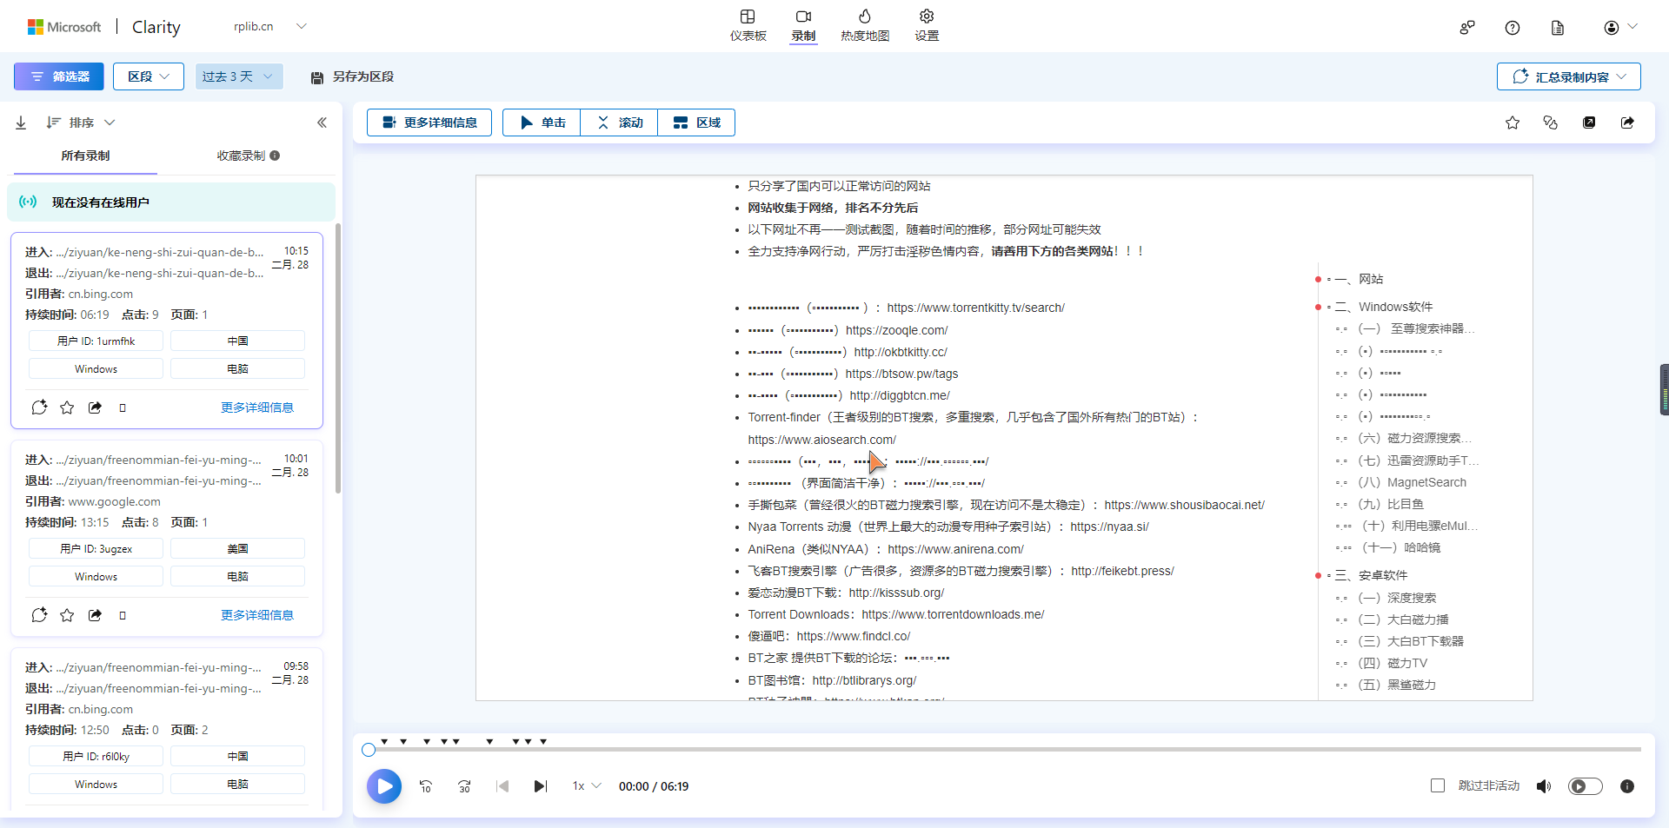Open the 热度地图 section from top navigation
1669x828 pixels.
[865, 25]
